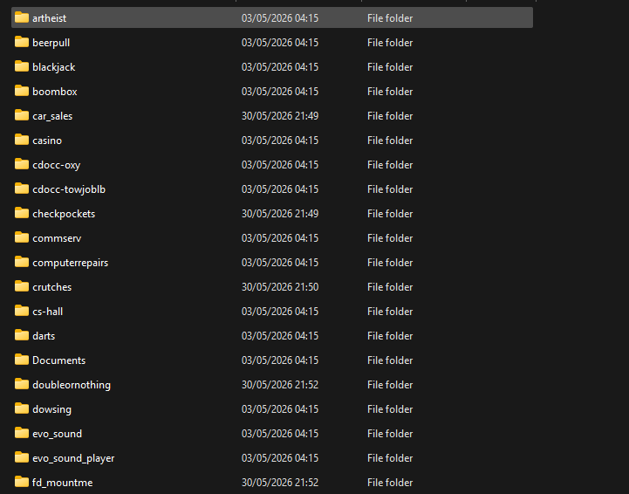Viewport: 629px width, 494px height.
Task: Select the evo_sound_player folder icon
Action: click(x=22, y=458)
